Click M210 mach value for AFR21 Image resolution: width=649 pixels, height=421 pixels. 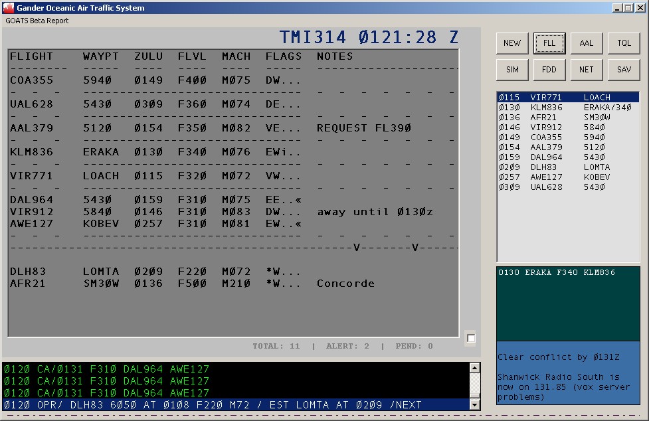[236, 284]
